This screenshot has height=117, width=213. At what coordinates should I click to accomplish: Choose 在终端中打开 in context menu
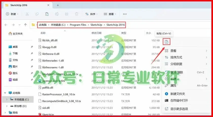click(x=186, y=101)
